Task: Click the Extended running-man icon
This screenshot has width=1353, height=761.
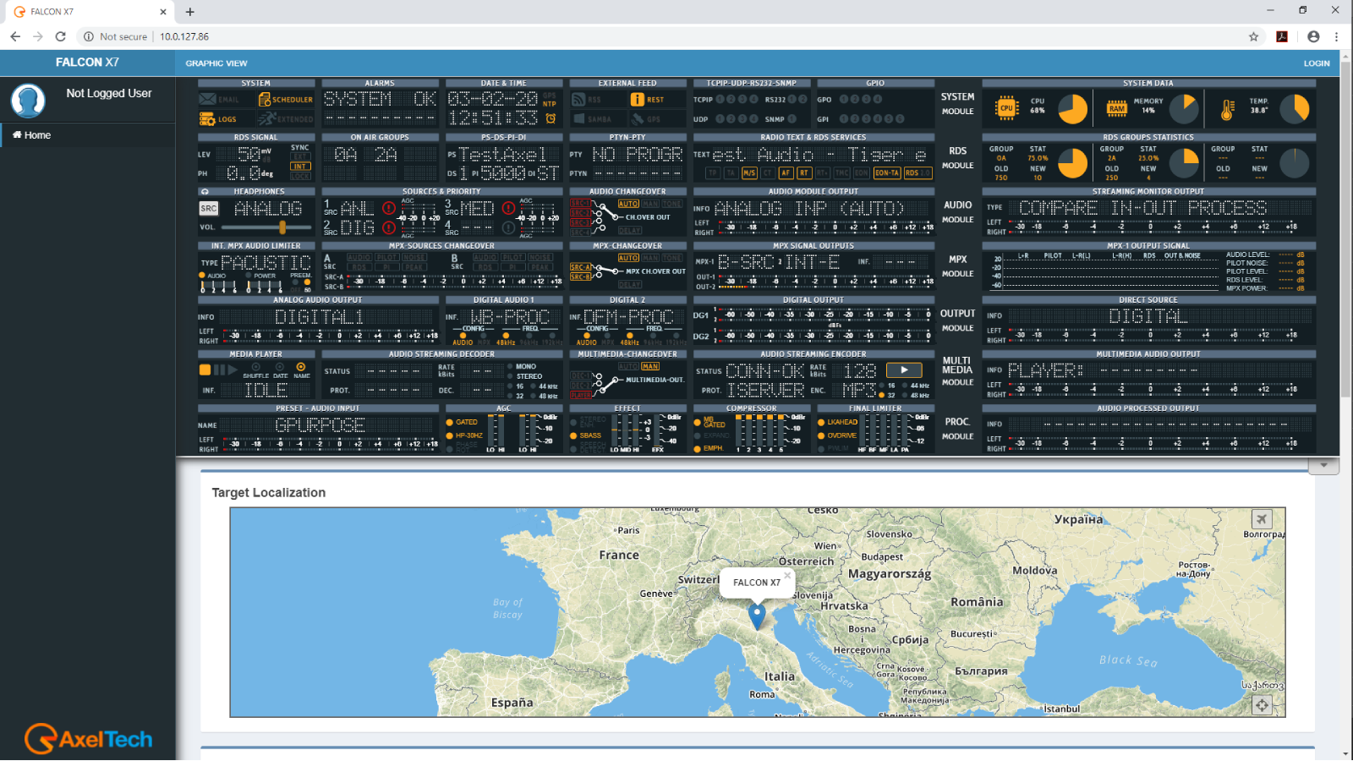Action: (x=267, y=119)
